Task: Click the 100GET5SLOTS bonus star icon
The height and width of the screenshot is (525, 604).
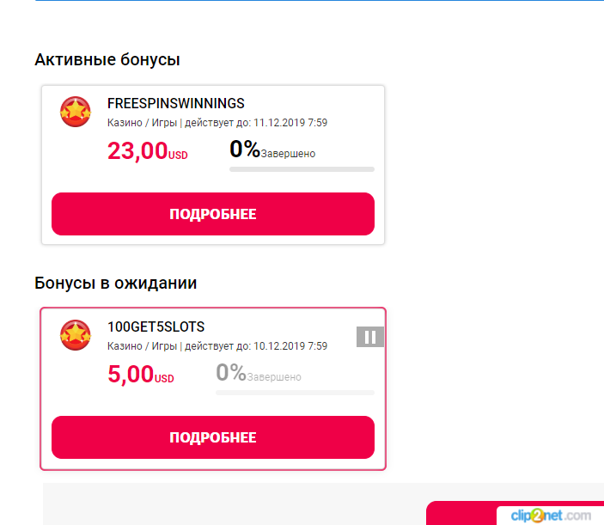Action: [76, 335]
